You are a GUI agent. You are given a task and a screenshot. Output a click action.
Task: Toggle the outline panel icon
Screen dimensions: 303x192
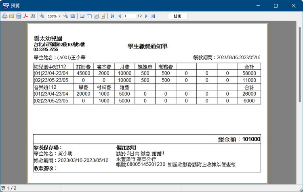tap(82, 16)
